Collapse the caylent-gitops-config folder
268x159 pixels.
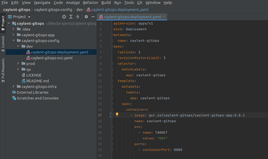[x=13, y=40]
